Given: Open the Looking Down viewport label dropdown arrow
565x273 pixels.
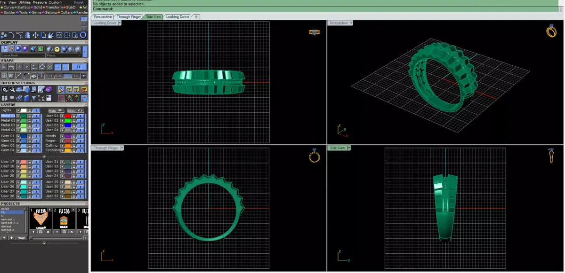Looking at the screenshot, I should [x=120, y=23].
